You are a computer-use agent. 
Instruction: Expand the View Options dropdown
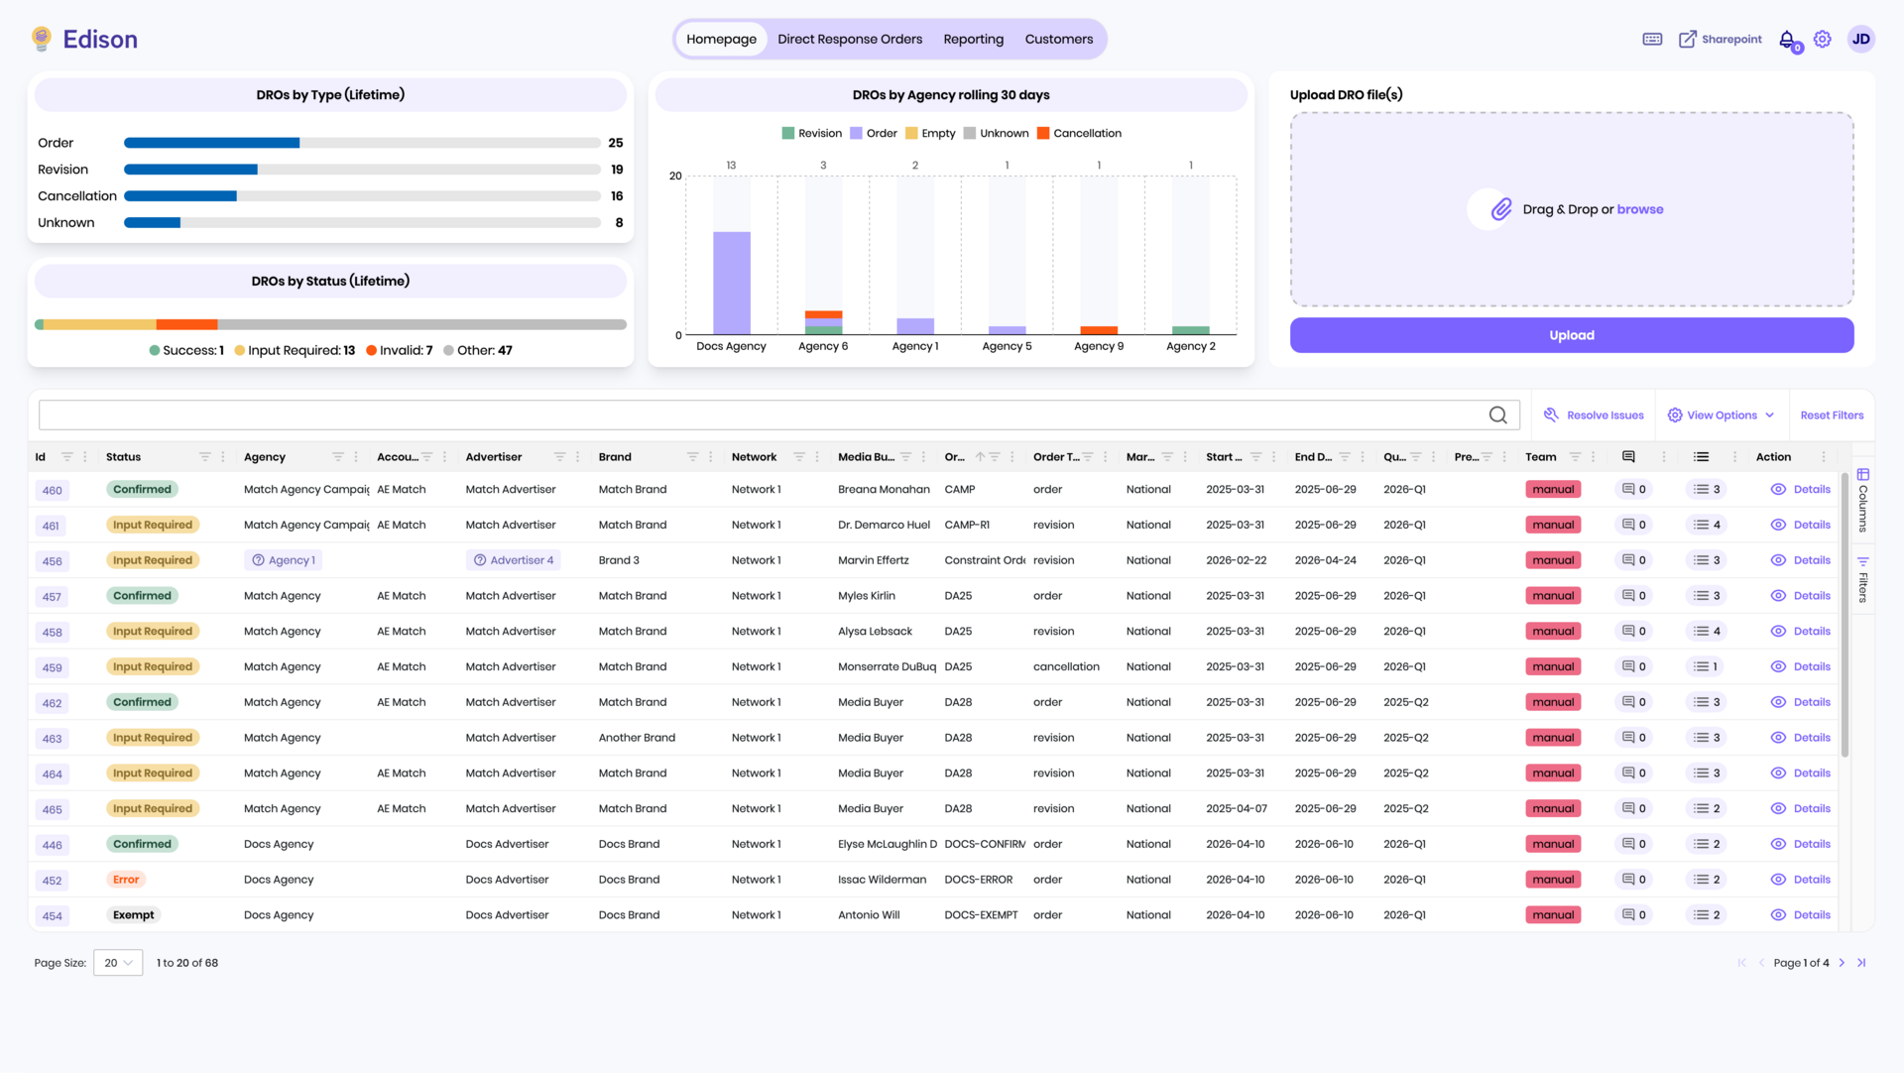tap(1721, 415)
